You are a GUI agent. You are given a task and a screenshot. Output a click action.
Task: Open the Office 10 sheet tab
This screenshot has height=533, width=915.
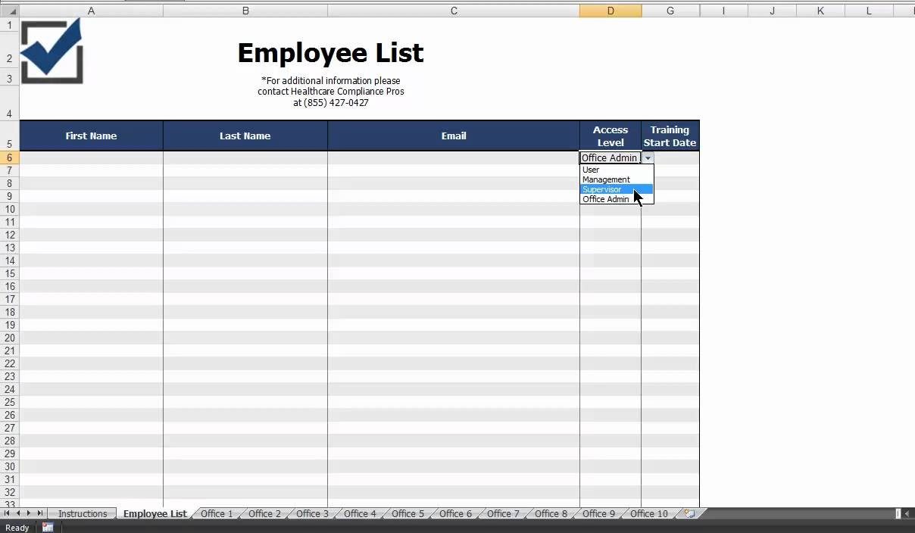pos(648,513)
